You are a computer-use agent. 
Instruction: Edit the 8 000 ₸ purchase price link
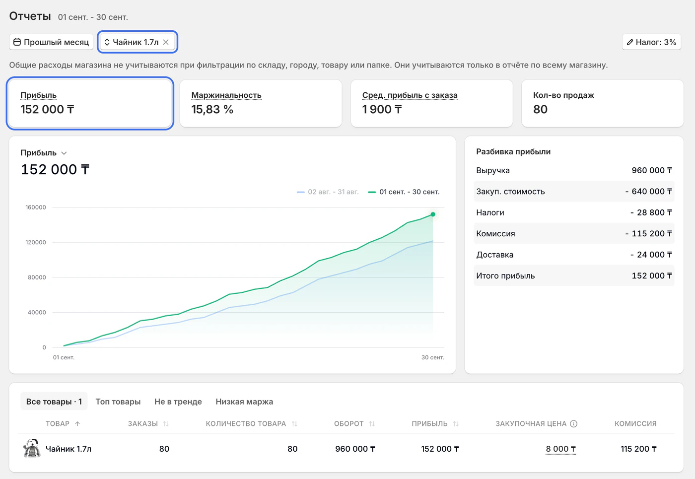point(561,449)
